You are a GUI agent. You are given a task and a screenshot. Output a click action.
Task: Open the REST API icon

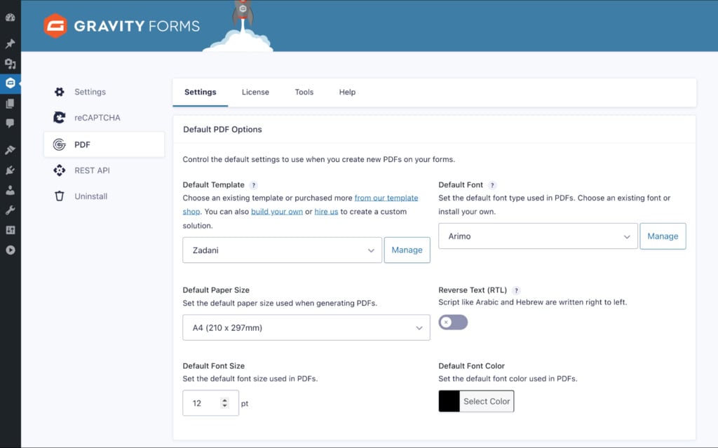point(59,170)
